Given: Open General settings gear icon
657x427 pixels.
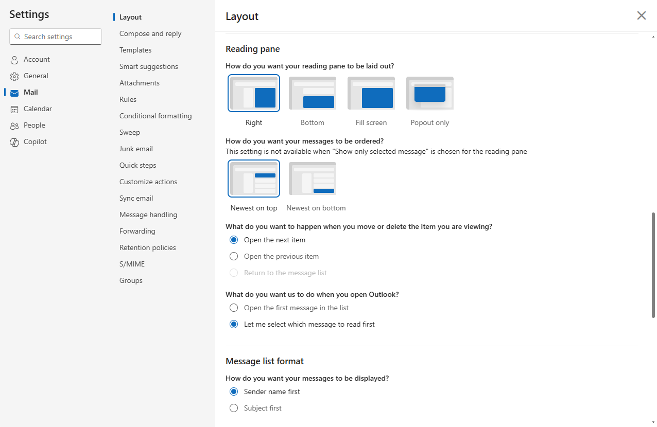Looking at the screenshot, I should 14,76.
